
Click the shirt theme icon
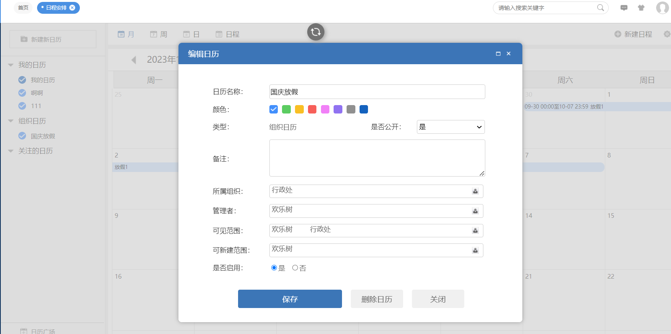[x=641, y=8]
